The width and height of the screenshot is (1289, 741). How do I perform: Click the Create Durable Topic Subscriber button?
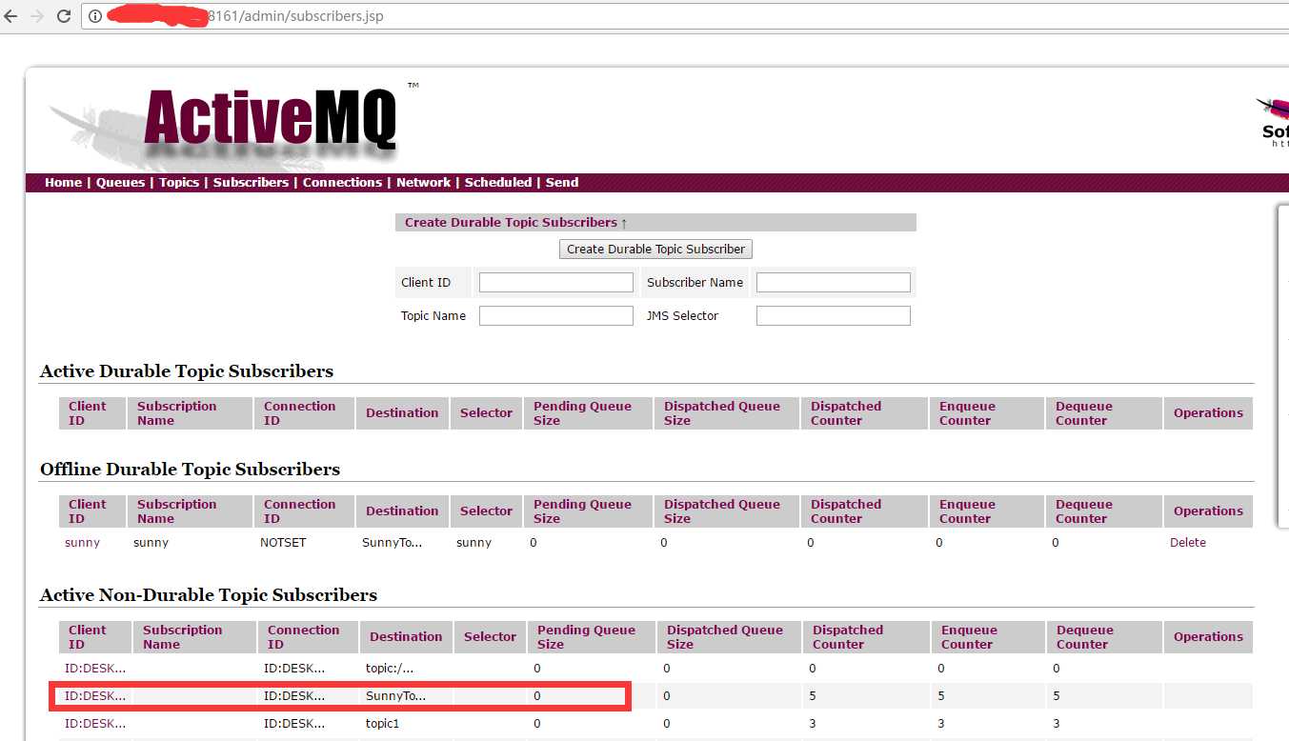(655, 250)
